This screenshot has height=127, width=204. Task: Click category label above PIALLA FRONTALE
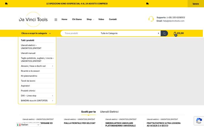pyautogui.click(x=80, y=119)
